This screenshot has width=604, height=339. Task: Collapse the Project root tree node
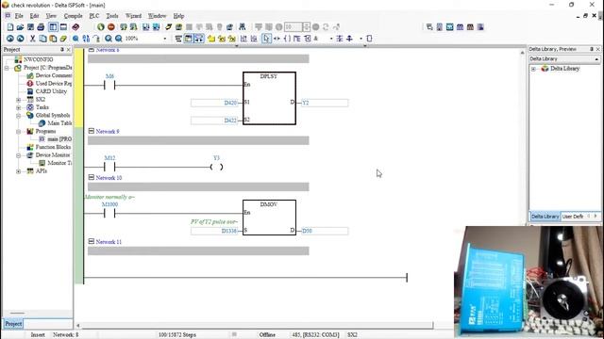point(7,68)
